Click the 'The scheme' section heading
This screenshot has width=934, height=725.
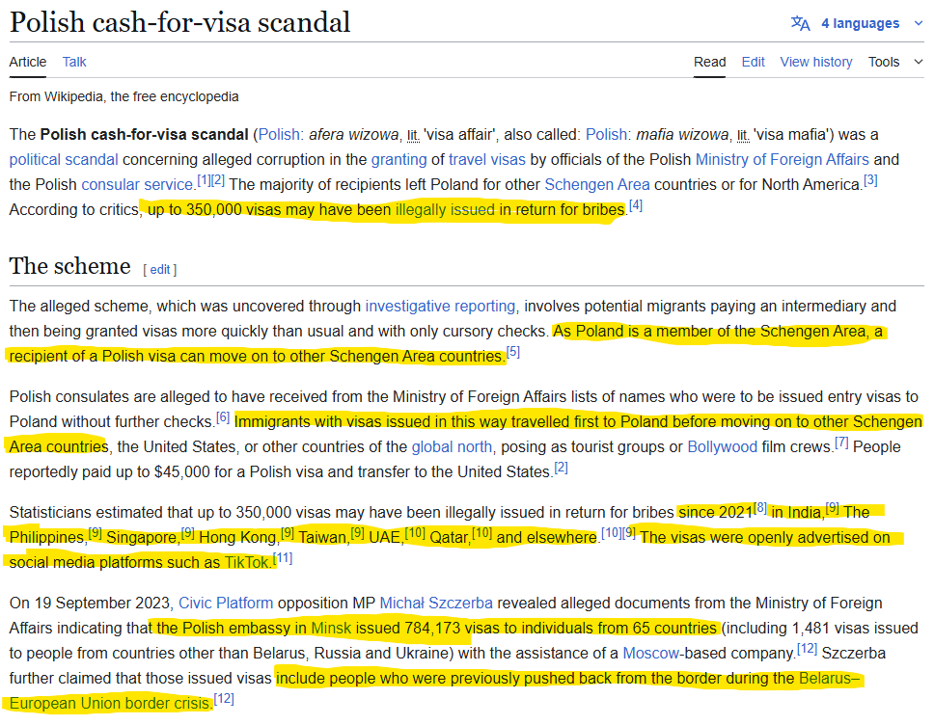click(69, 266)
